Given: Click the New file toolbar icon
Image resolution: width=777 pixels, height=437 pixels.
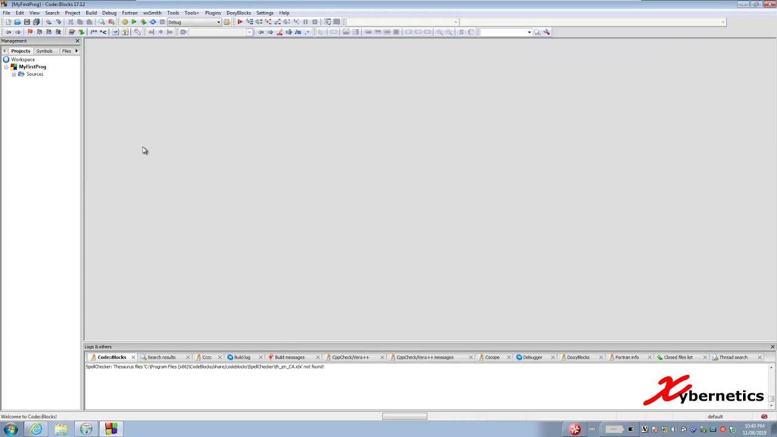Looking at the screenshot, I should coord(8,22).
